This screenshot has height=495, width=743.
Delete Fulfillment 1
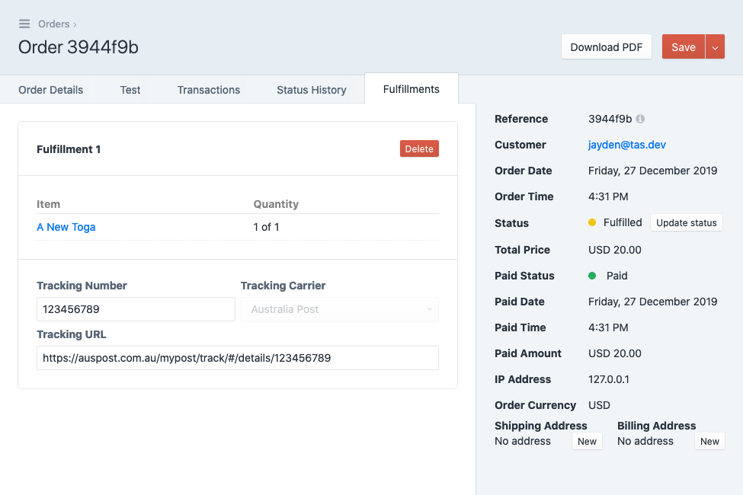pyautogui.click(x=419, y=148)
